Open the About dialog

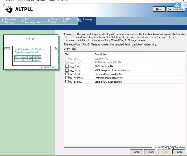pyautogui.click(x=159, y=9)
